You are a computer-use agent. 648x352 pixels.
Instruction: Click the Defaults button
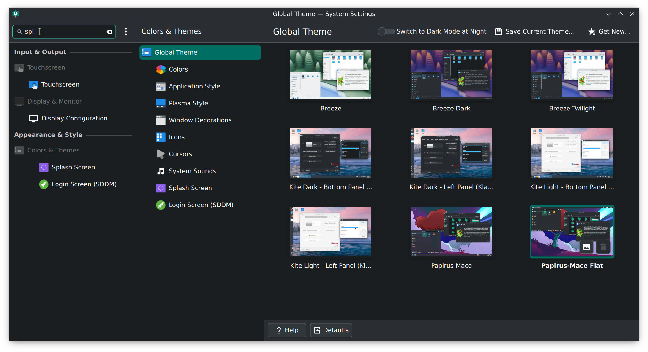pos(331,330)
